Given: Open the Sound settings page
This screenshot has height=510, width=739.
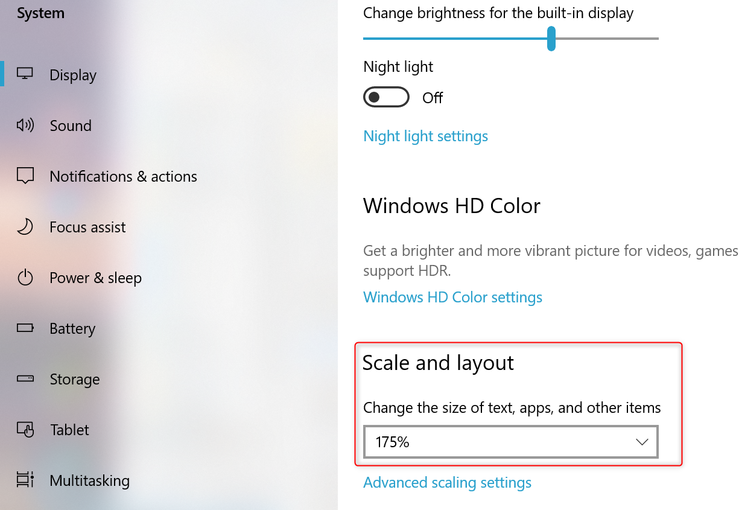Looking at the screenshot, I should pos(71,126).
